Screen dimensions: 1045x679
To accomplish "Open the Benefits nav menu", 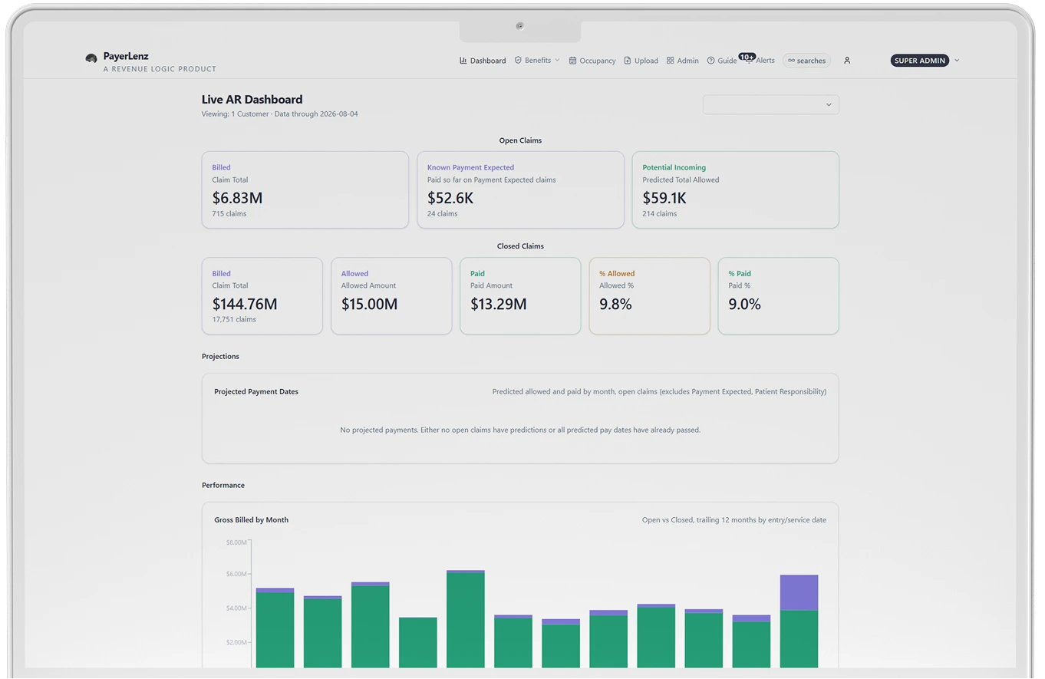I will [x=537, y=60].
